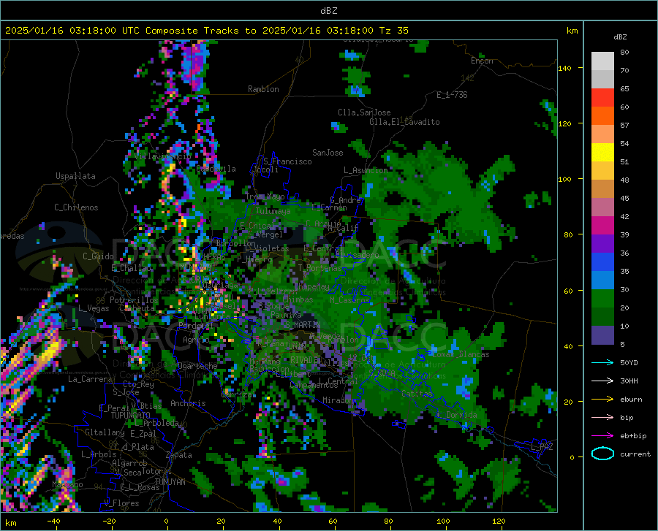Click the 'Tz 35' threshold text
The image size is (658, 531).
393,31
